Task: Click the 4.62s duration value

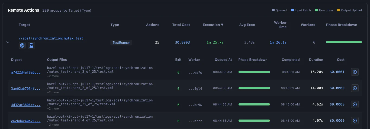Action: tap(318, 104)
